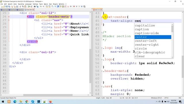Save the current file via toolbar
This screenshot has width=184, height=104.
click(x=7, y=6)
